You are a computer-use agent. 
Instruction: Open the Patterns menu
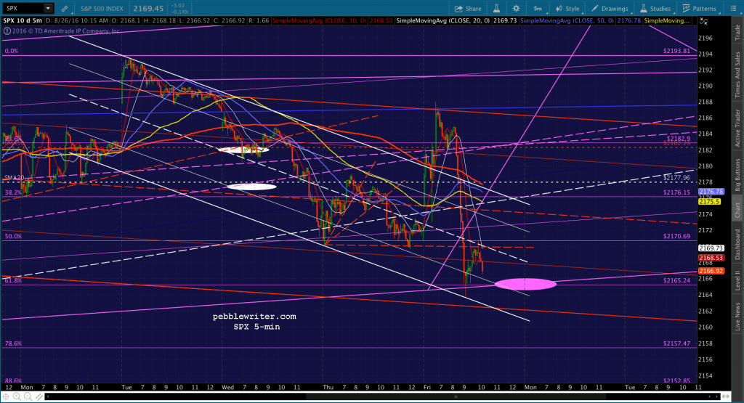[700, 9]
